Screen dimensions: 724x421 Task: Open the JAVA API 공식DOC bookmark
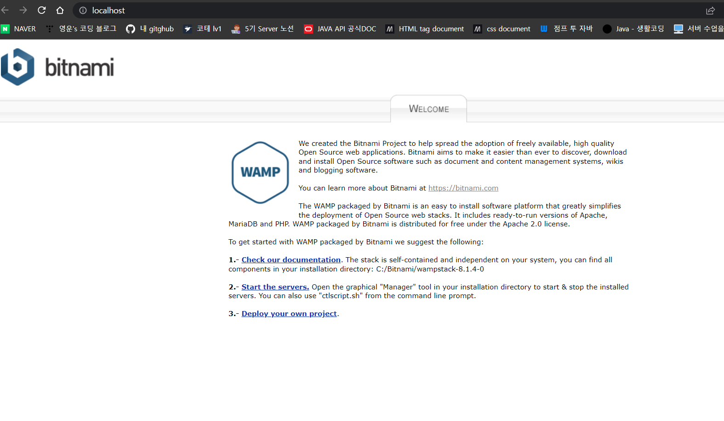[340, 29]
